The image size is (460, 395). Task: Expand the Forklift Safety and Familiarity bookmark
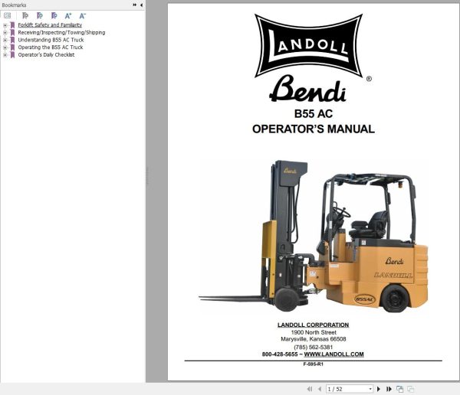[x=5, y=25]
